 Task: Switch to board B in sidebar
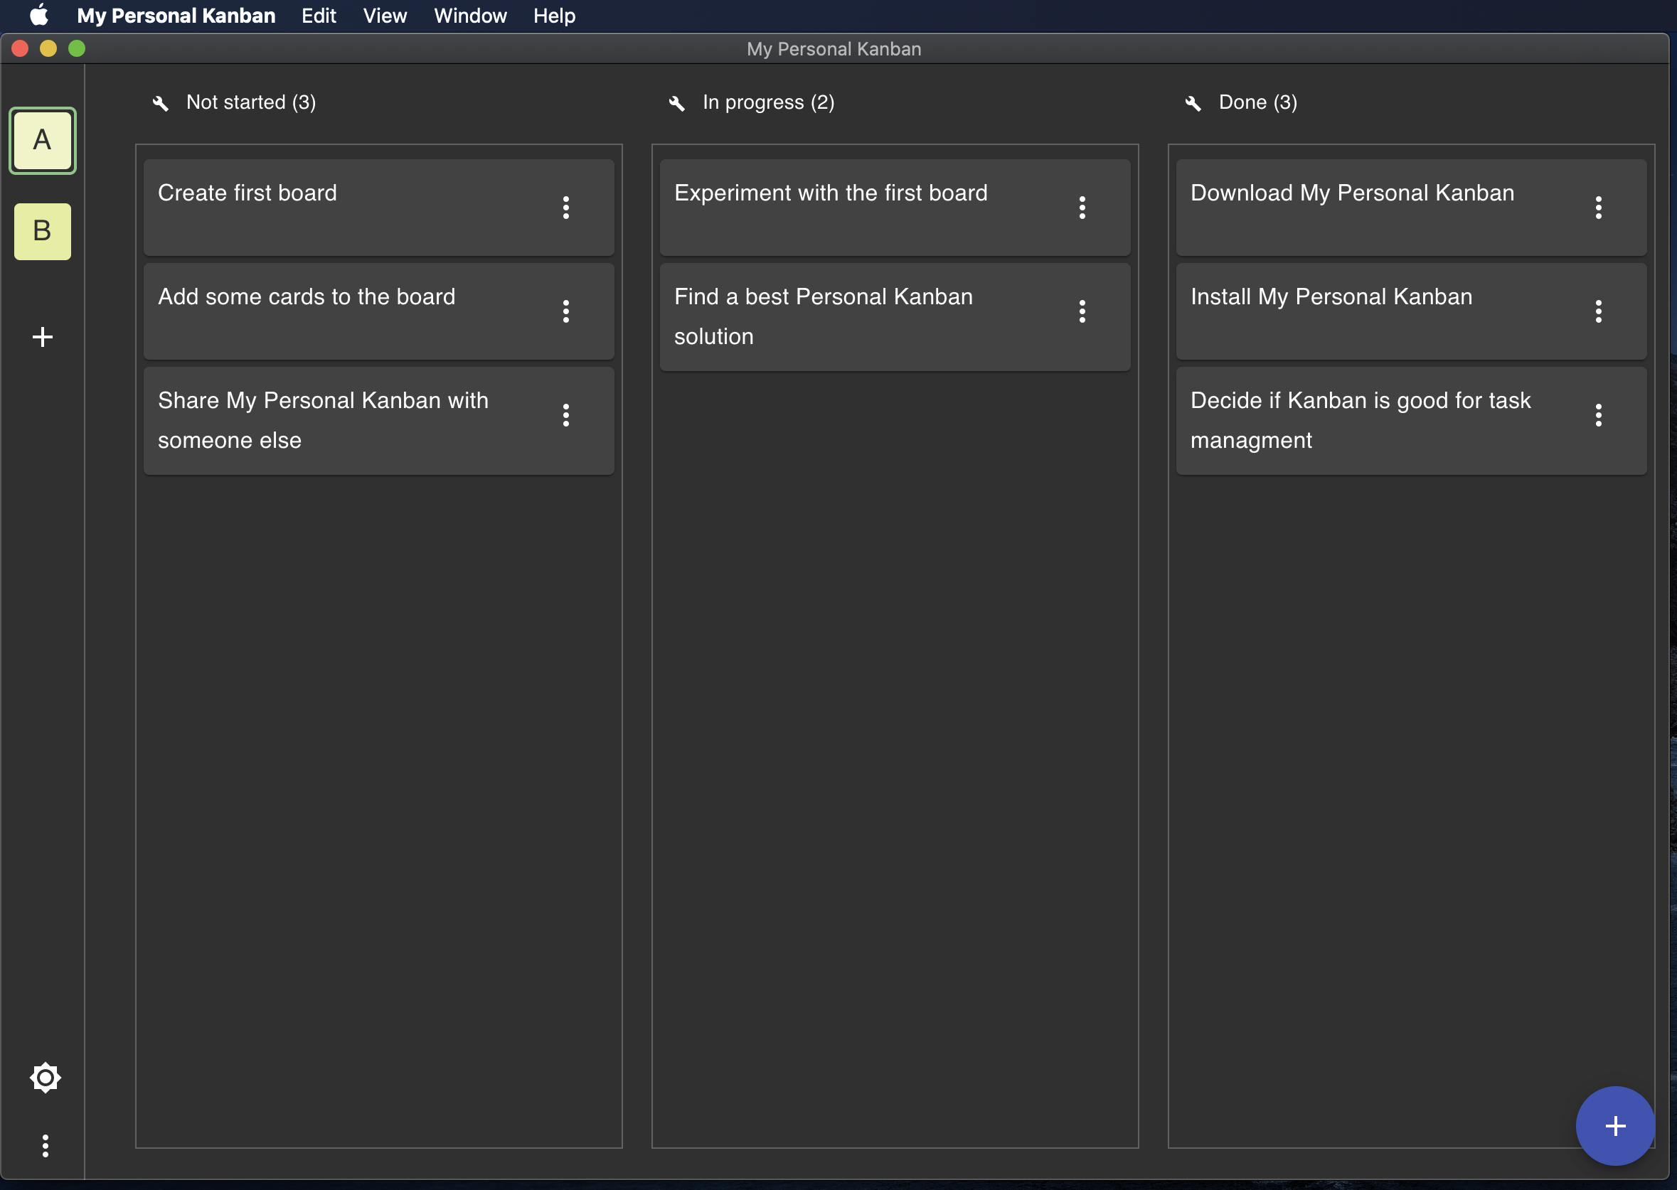43,232
